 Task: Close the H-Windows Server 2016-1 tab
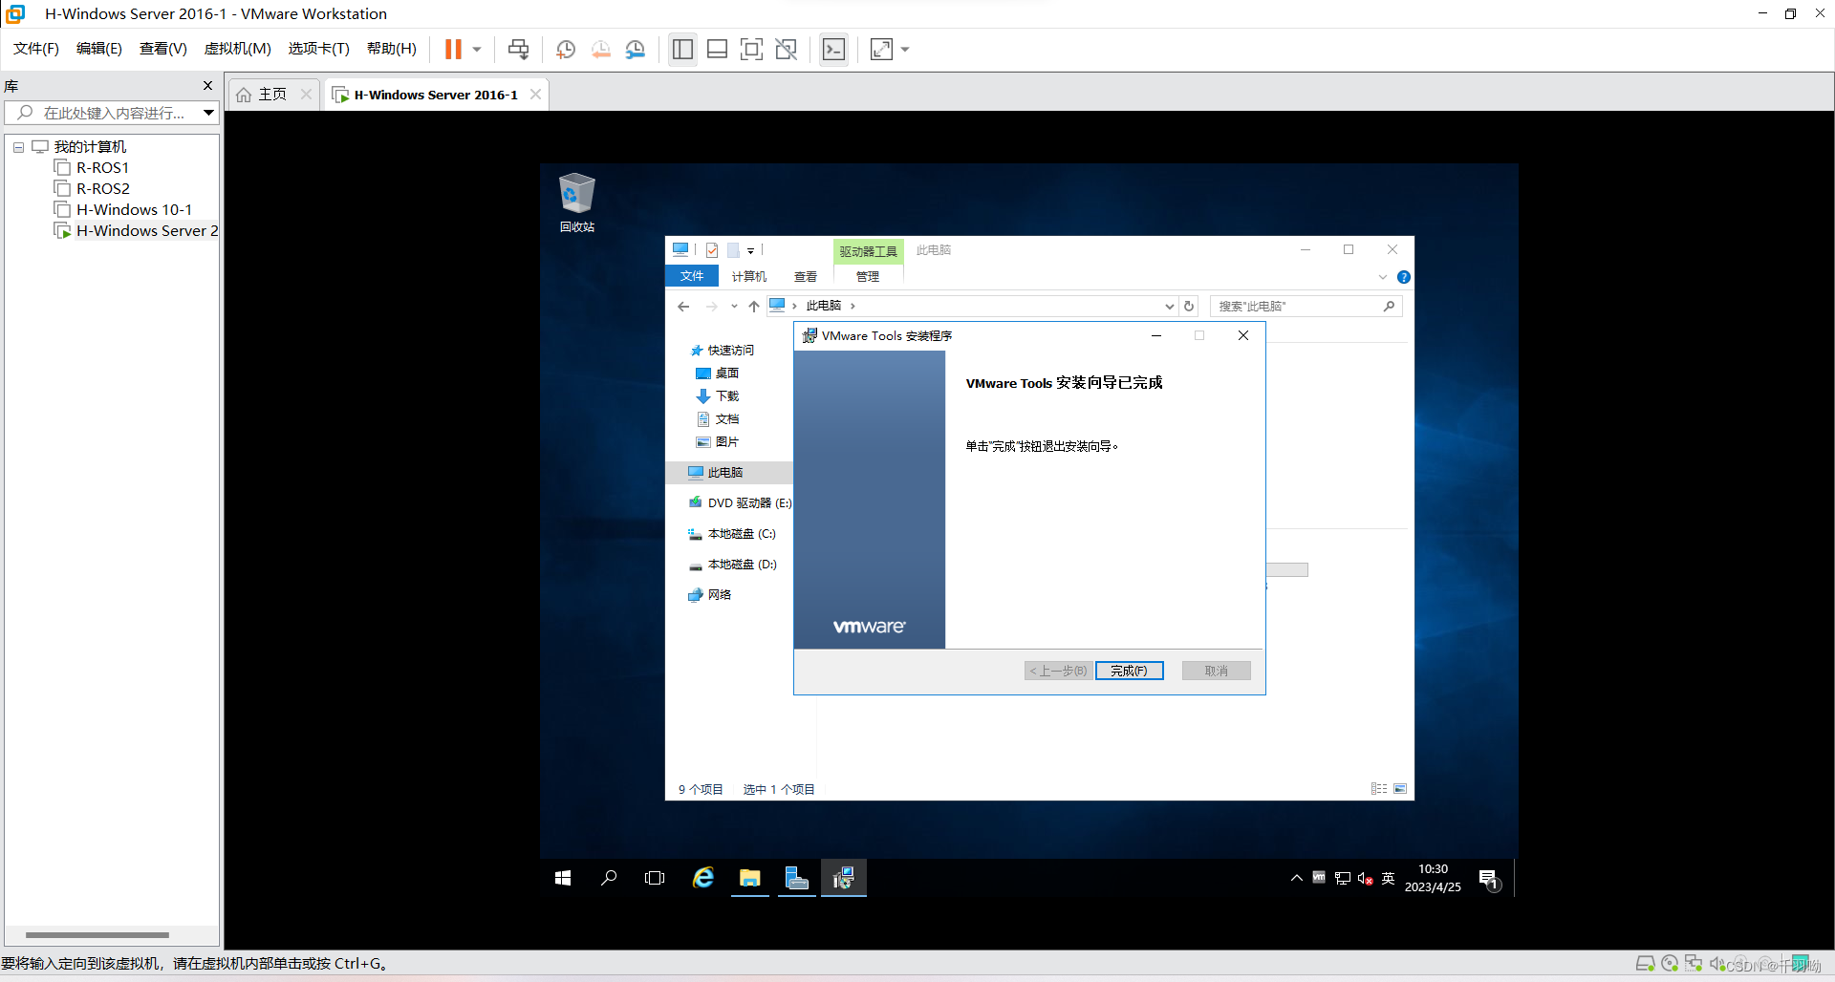coord(535,94)
